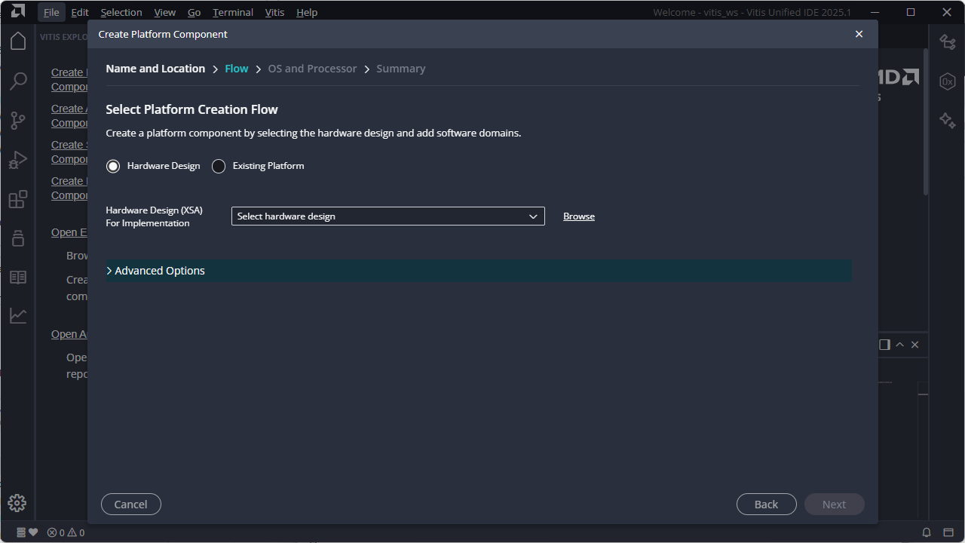This screenshot has width=965, height=543.
Task: Click the sparkle stars icon on right sidebar
Action: pos(948,121)
